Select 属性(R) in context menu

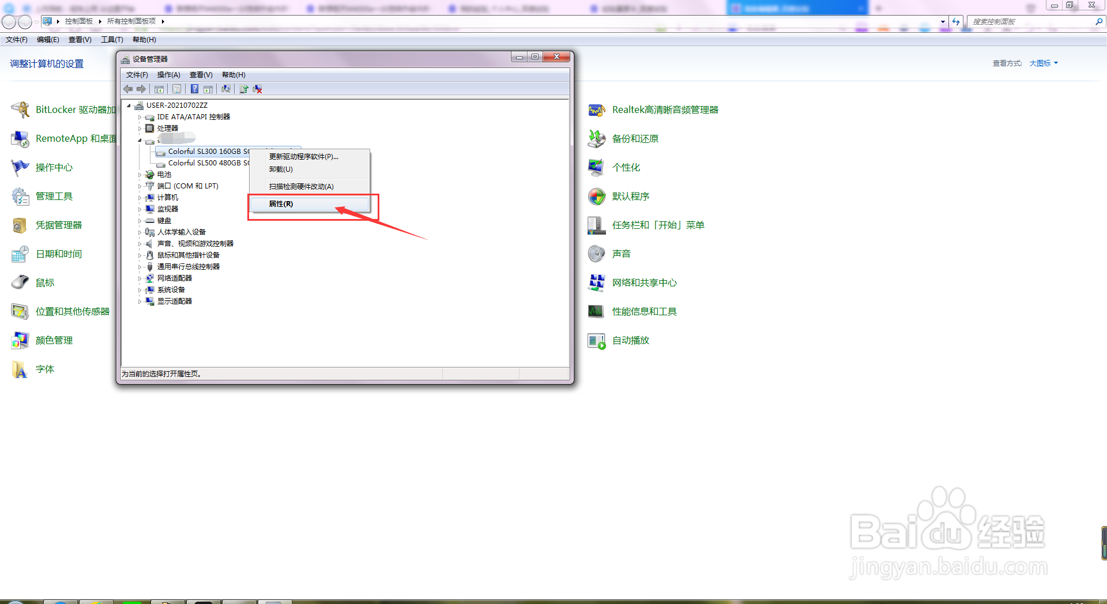click(310, 204)
